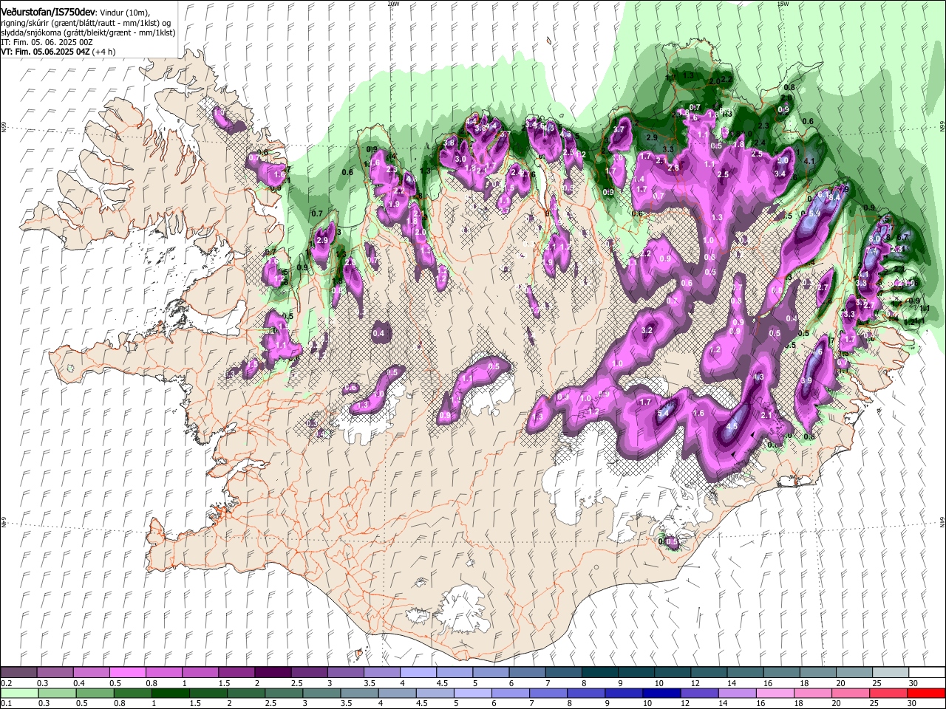Viewport: 946px width, 709px height.
Task: Click the 5.4 precipitation value on map
Action: click(x=663, y=414)
